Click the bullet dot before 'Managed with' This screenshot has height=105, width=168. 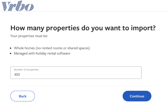[x=11, y=53]
